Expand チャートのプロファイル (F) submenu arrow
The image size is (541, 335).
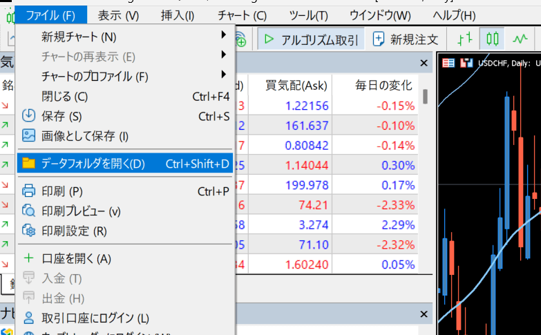coord(224,75)
